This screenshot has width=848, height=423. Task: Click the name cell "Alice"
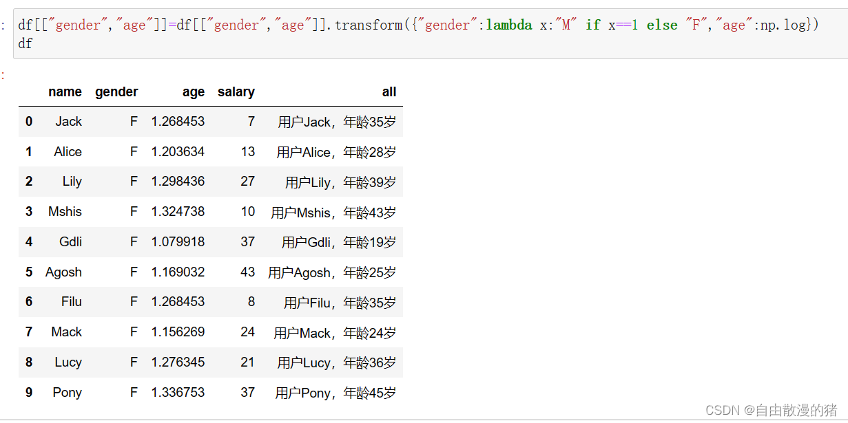pos(68,152)
